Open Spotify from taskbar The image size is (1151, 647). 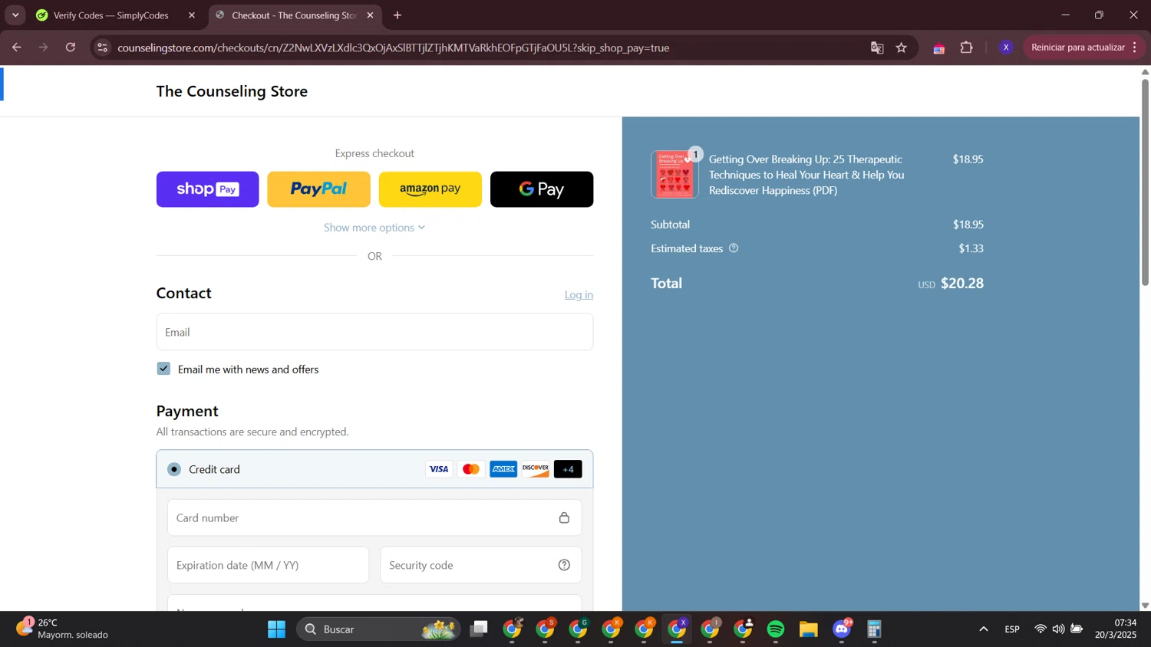[776, 629]
